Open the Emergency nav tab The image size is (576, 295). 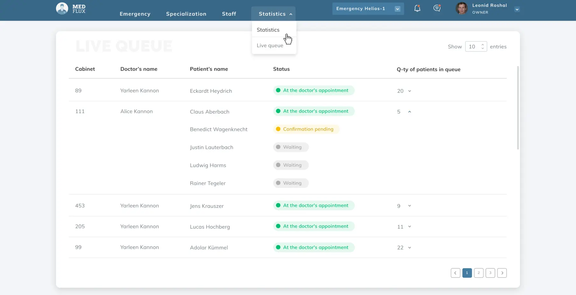pyautogui.click(x=135, y=14)
